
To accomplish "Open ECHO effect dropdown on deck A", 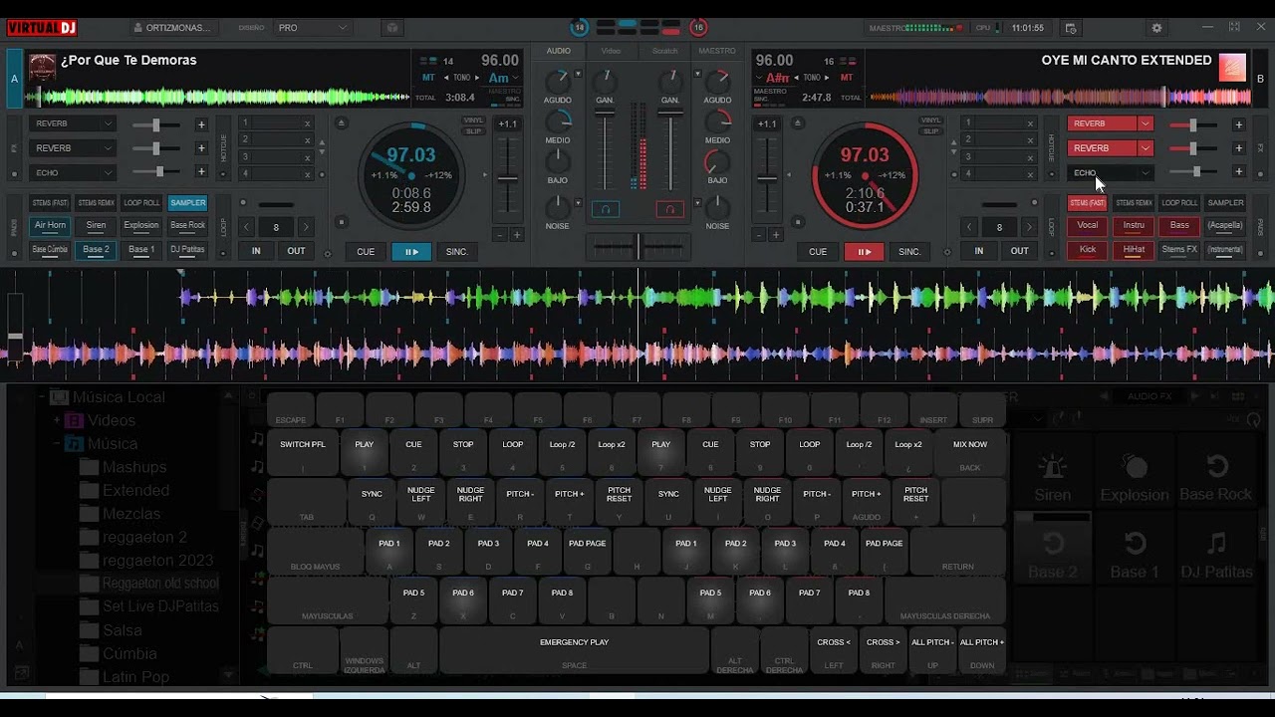I will pos(109,172).
